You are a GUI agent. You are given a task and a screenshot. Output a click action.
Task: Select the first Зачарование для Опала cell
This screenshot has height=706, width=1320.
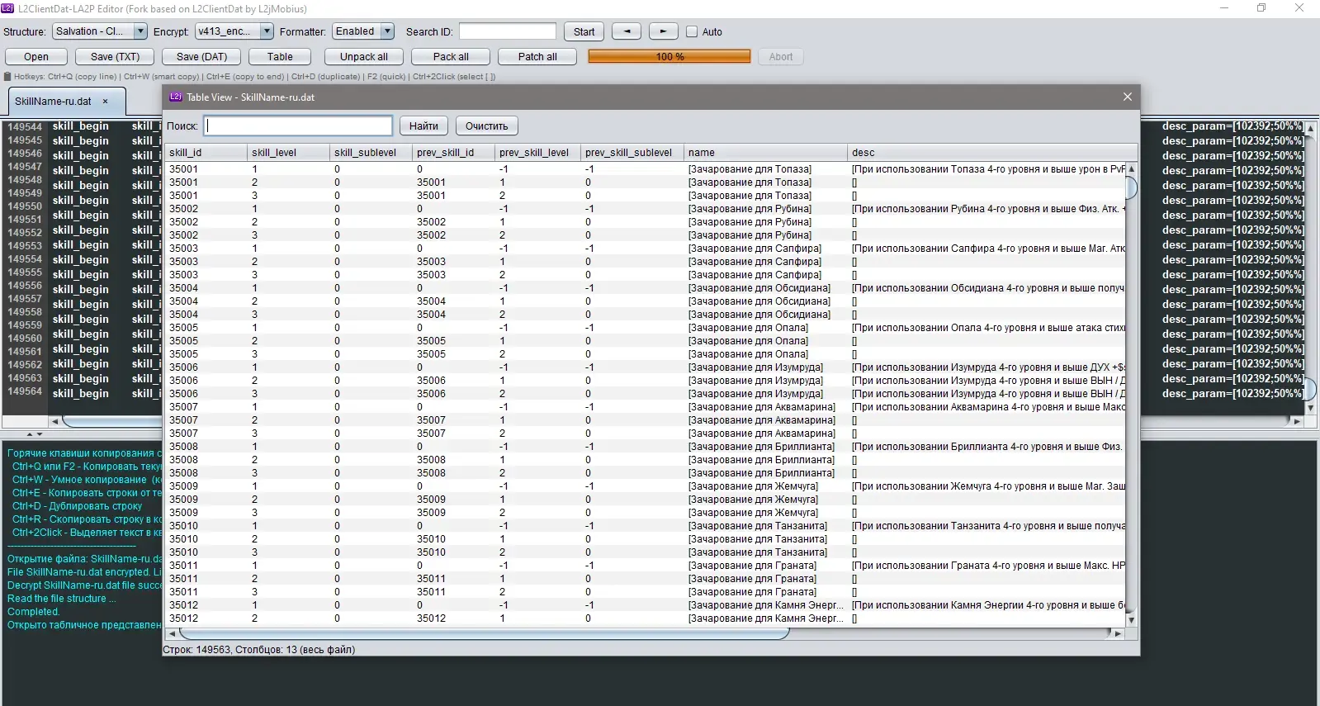[x=765, y=327]
